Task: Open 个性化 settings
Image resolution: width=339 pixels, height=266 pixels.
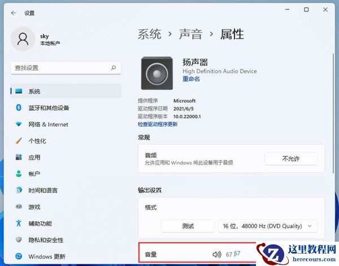Action: (x=66, y=141)
